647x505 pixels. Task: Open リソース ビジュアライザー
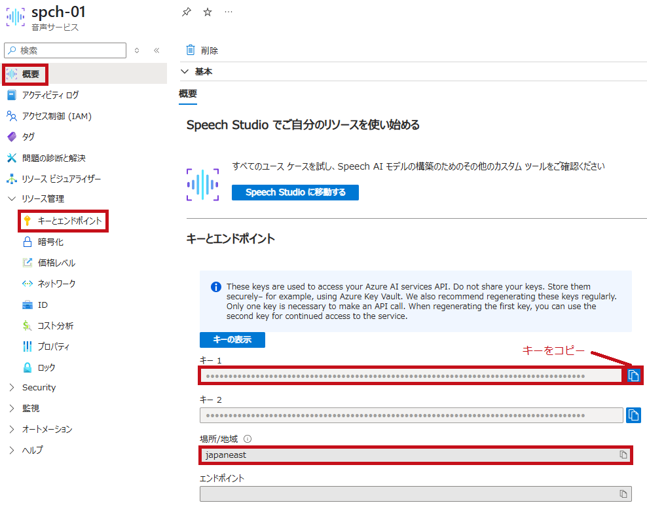(x=61, y=179)
